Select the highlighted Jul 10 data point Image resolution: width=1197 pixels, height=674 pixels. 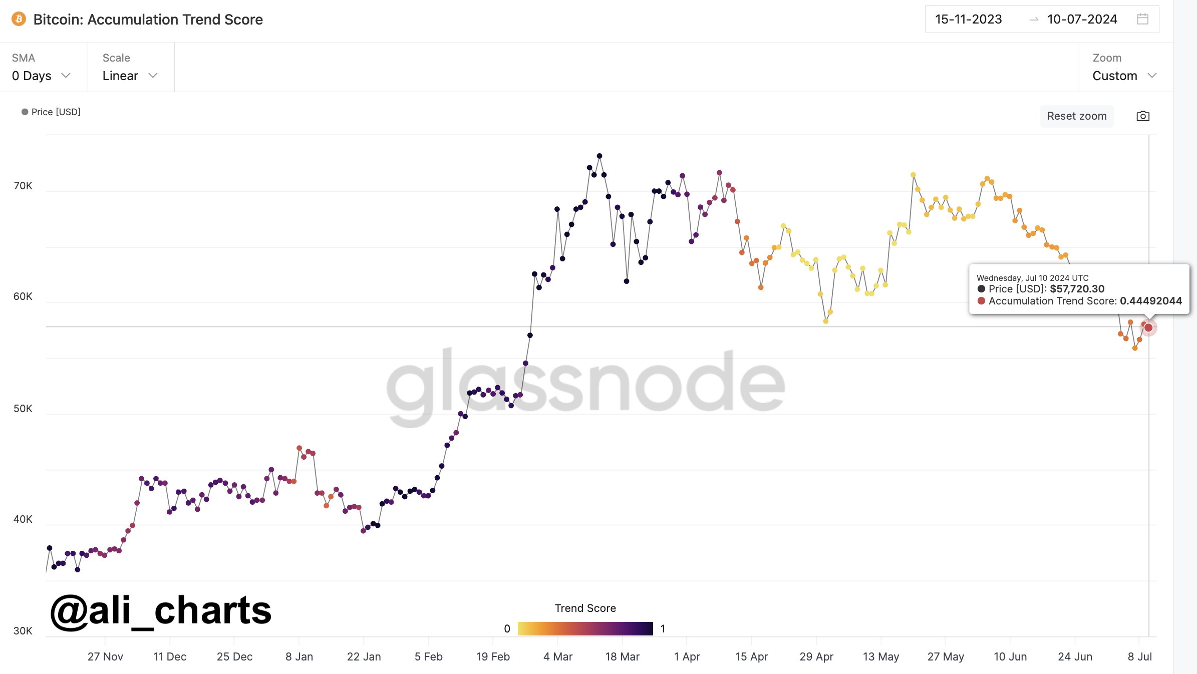coord(1148,327)
